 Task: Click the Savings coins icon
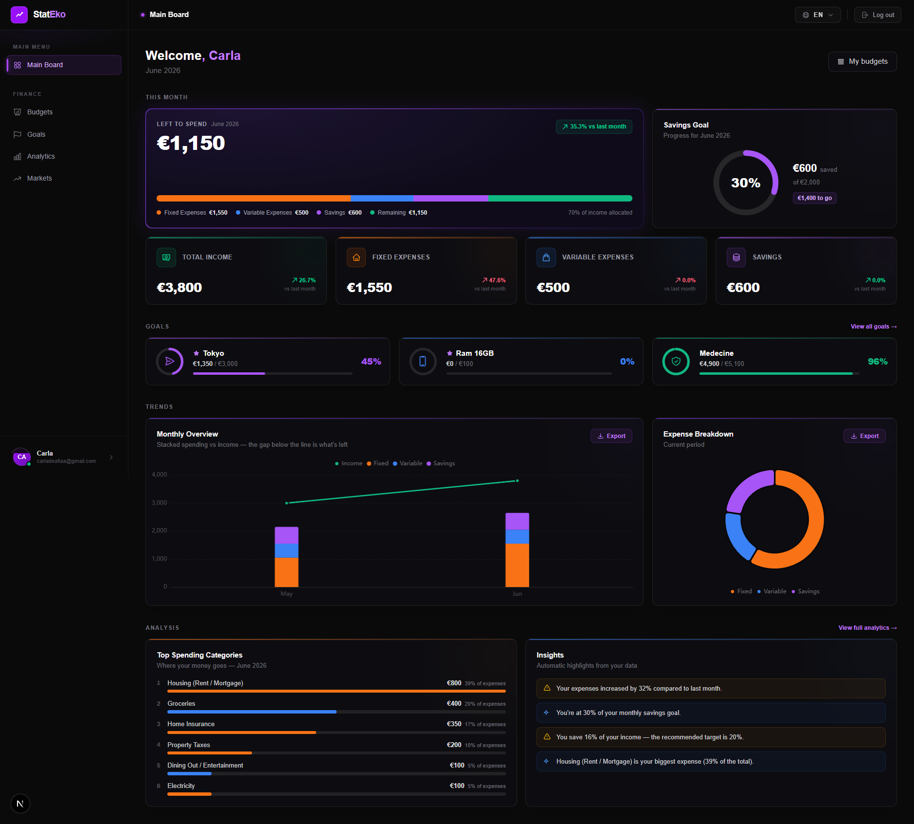coord(736,257)
